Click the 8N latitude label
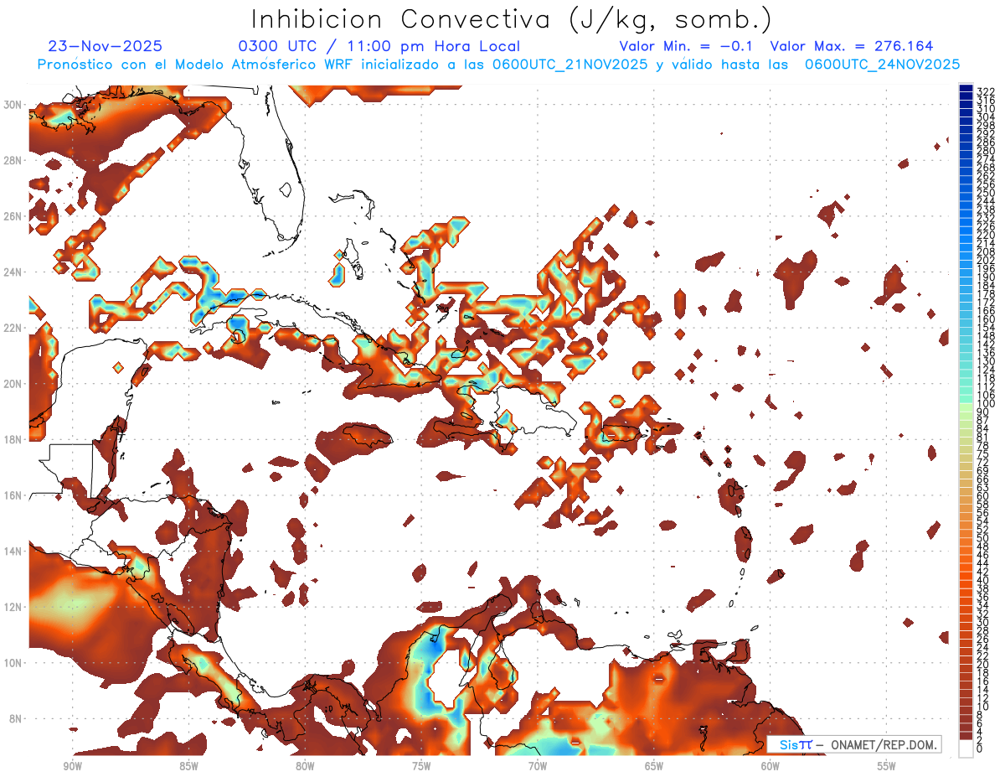The image size is (1005, 777). (x=15, y=718)
